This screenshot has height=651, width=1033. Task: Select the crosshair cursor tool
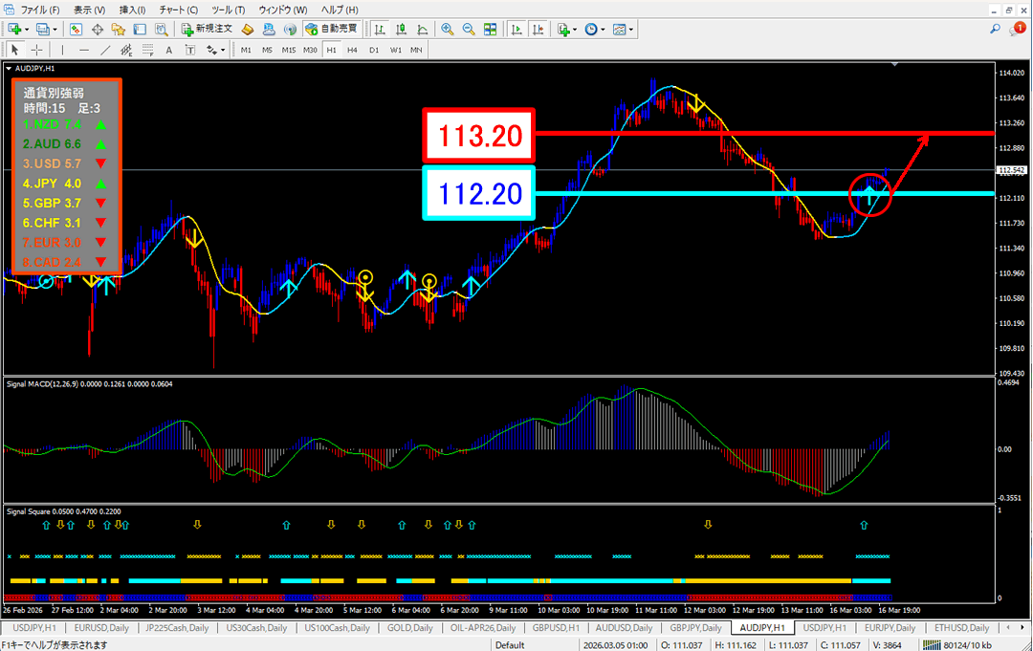point(36,50)
